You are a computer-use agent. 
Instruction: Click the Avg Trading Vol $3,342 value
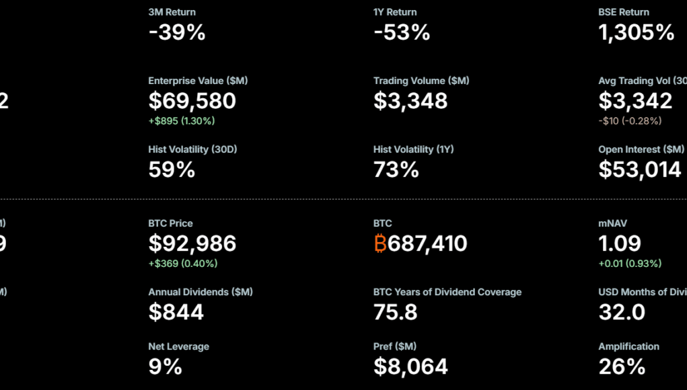click(635, 101)
